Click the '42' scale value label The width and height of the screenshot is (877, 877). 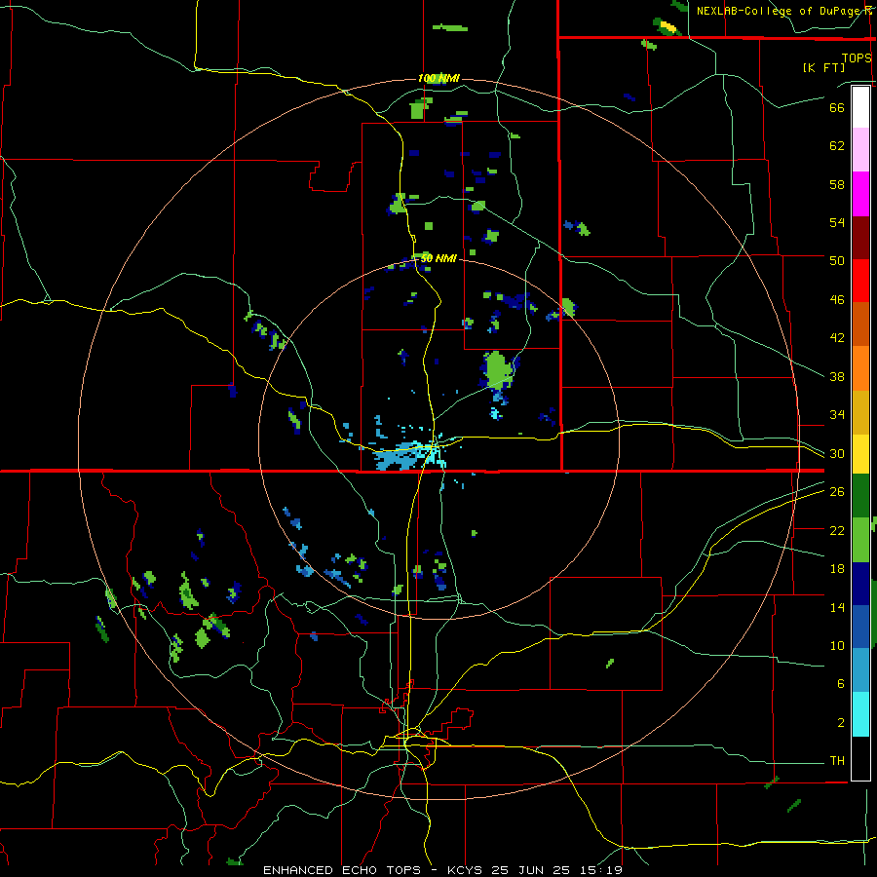coord(837,338)
